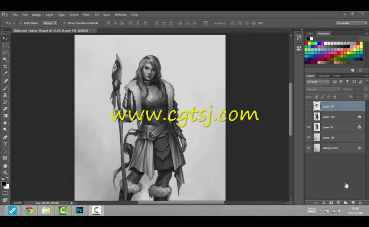Image resolution: width=369 pixels, height=227 pixels.
Task: Open the status bar info arrow
Action: tap(72, 203)
